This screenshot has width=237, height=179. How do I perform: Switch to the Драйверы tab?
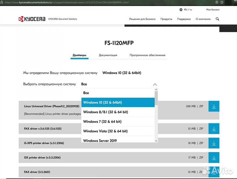point(80,55)
